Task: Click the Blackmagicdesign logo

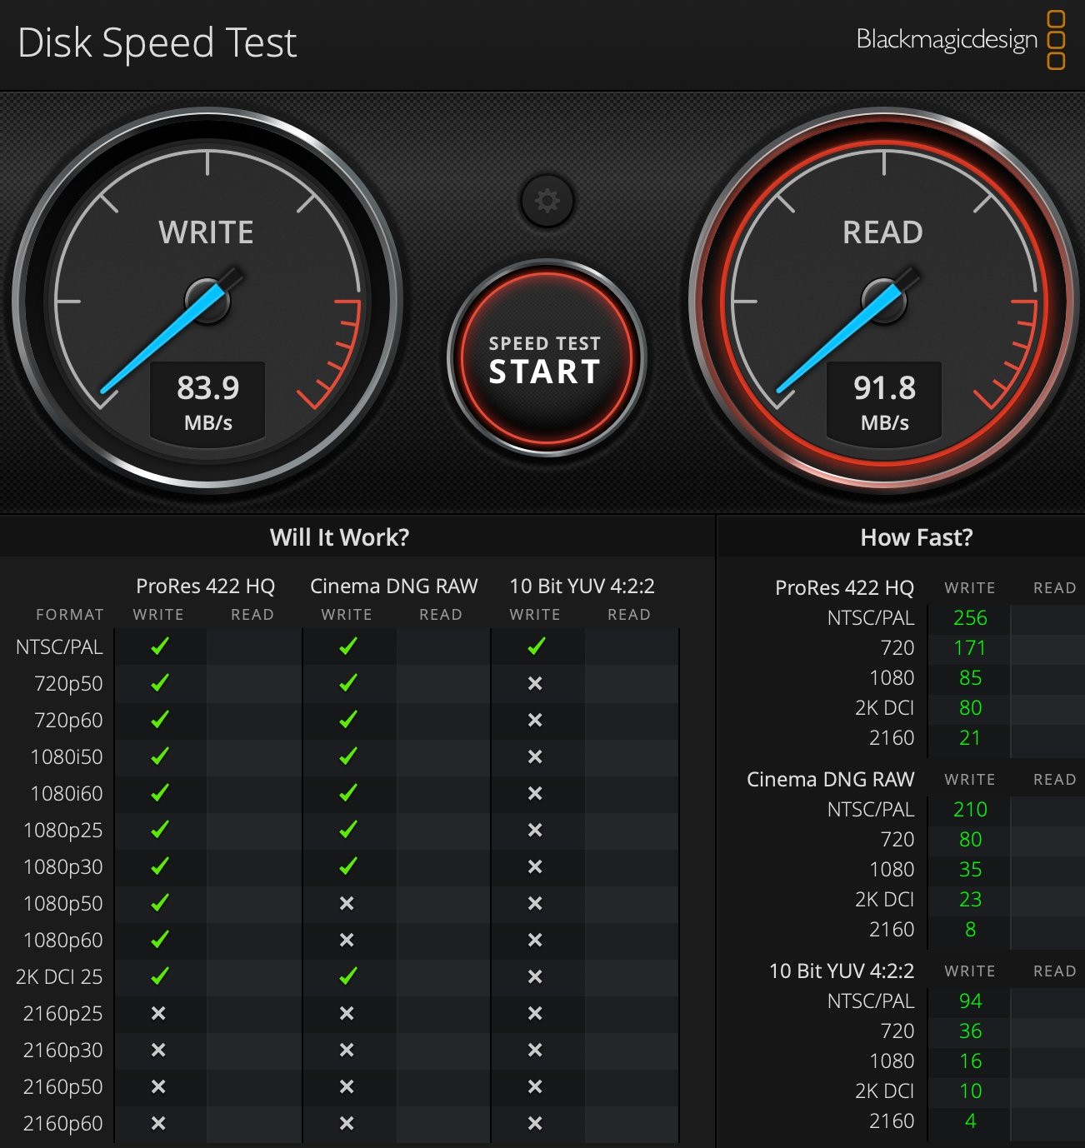Action: (961, 39)
